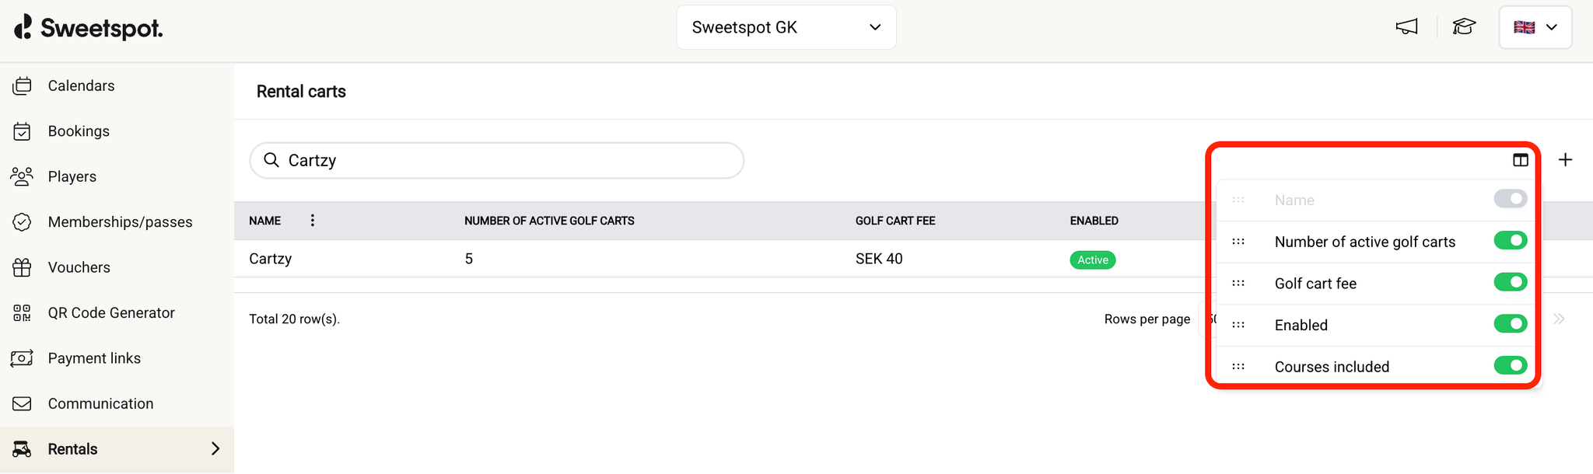Disable the Golf cart fee column

1509,282
